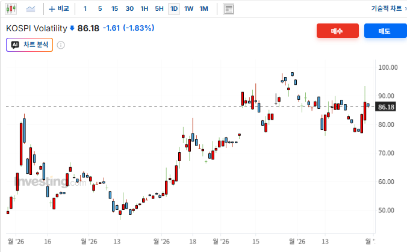
Task: Click the 60.00 price axis label
Action: pyautogui.click(x=387, y=182)
